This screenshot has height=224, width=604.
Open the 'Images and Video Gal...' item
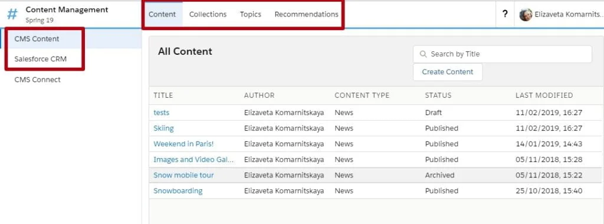click(193, 159)
